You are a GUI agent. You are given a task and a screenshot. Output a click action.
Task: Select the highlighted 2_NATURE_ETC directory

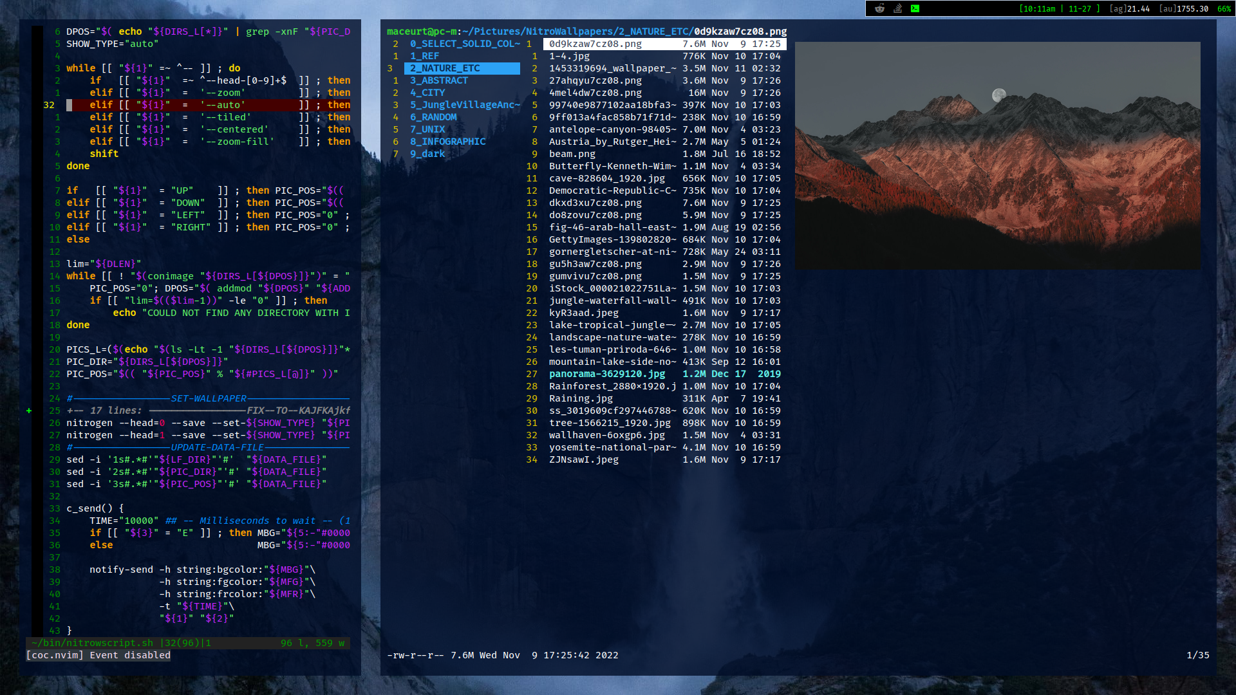pos(462,68)
